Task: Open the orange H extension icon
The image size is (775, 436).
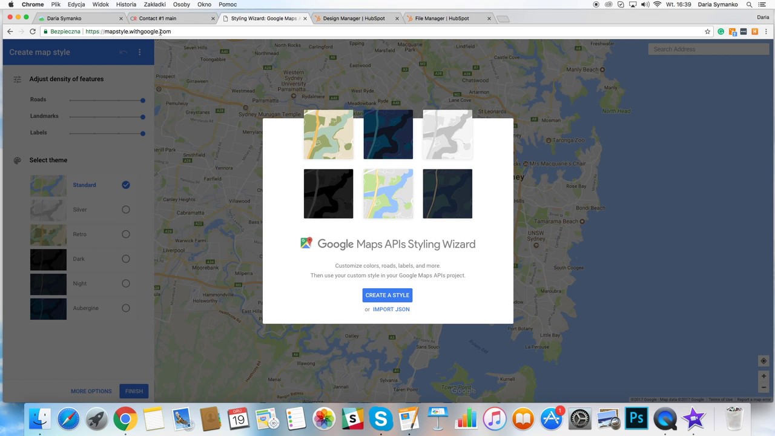Action: tap(754, 31)
